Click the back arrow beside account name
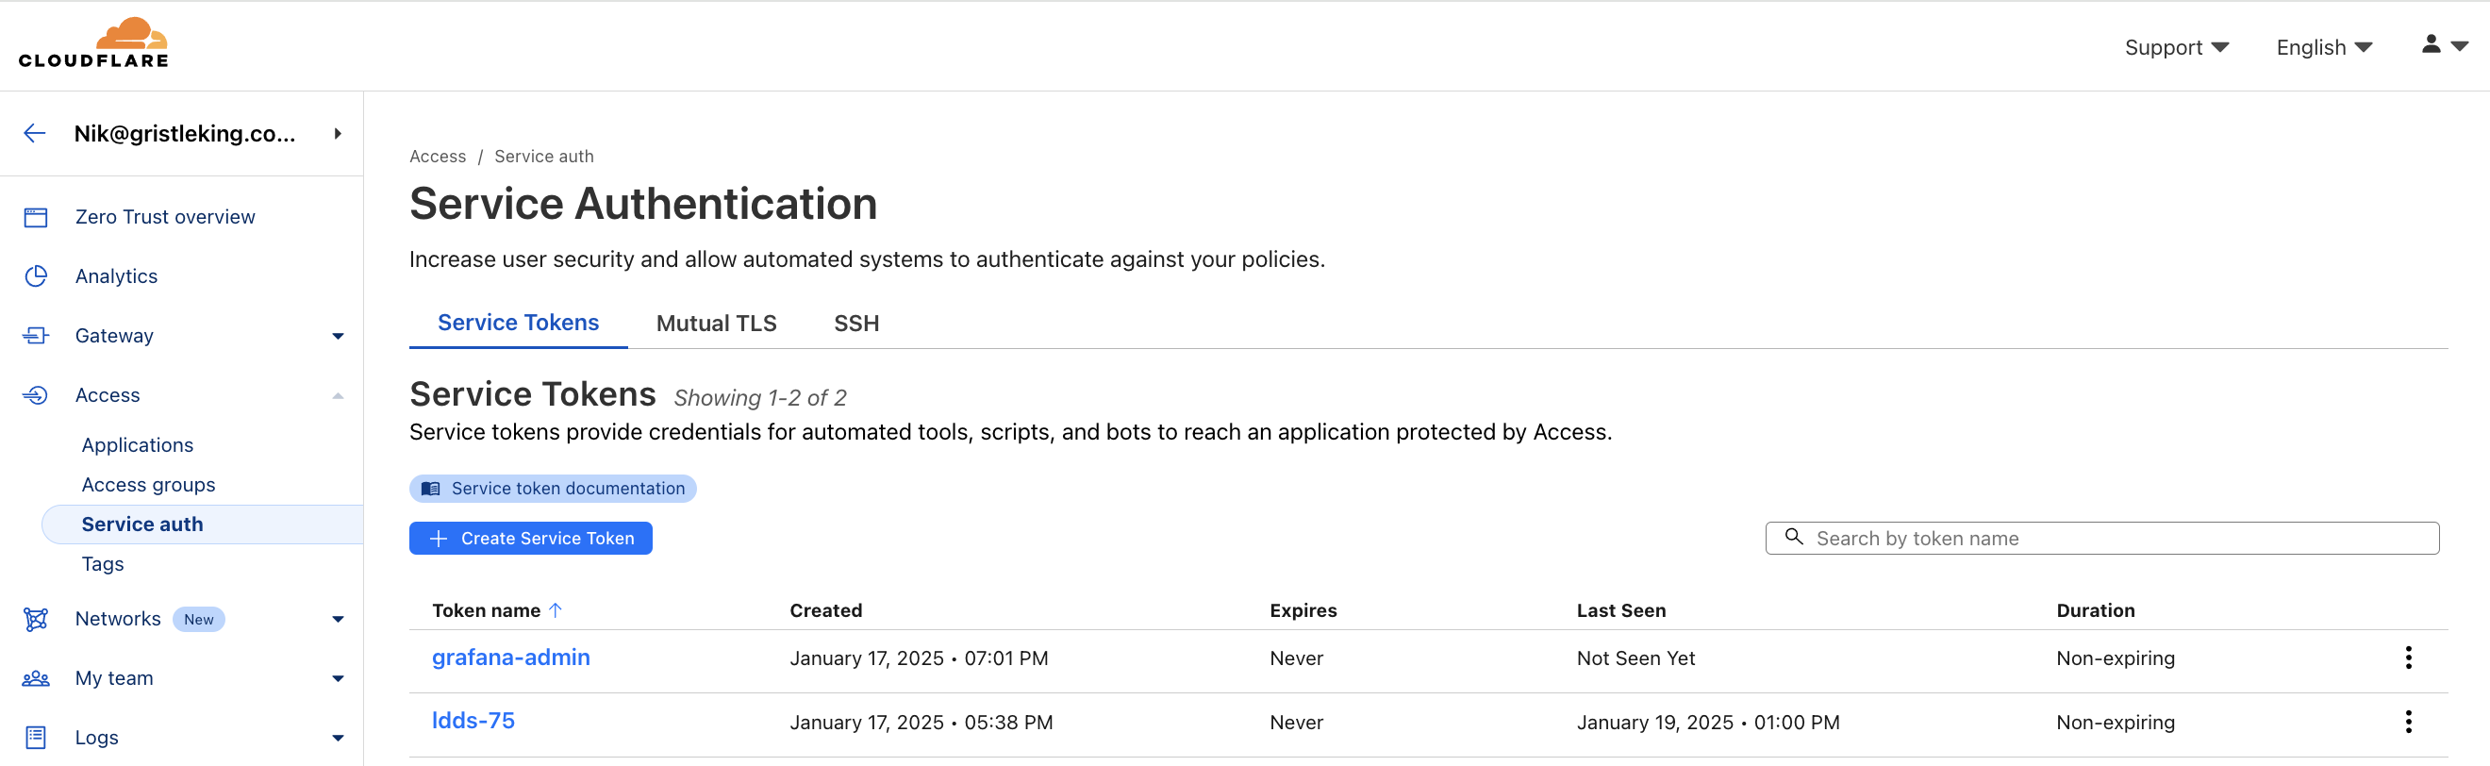 [x=35, y=133]
